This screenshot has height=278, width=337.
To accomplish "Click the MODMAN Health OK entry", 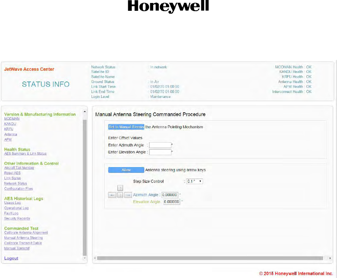I will pyautogui.click(x=293, y=67).
